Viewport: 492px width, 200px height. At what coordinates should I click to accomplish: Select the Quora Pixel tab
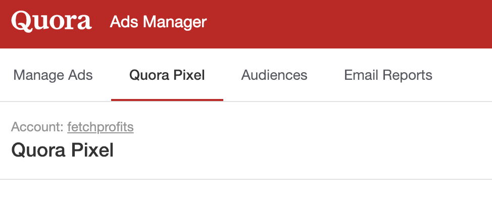click(x=167, y=75)
